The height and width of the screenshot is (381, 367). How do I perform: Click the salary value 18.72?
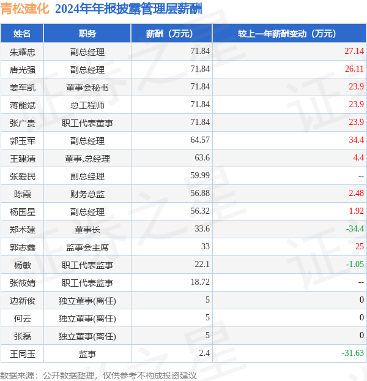click(x=200, y=282)
